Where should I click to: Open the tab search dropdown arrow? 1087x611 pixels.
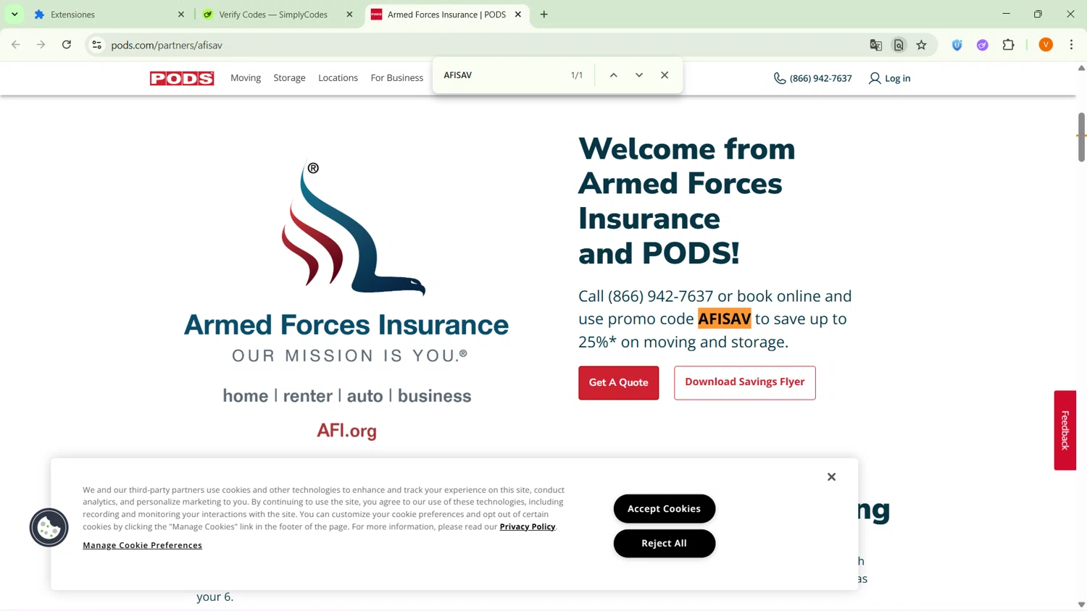point(14,14)
